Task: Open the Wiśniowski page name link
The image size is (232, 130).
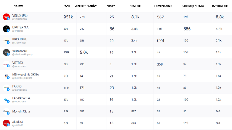Action: tap(20, 51)
